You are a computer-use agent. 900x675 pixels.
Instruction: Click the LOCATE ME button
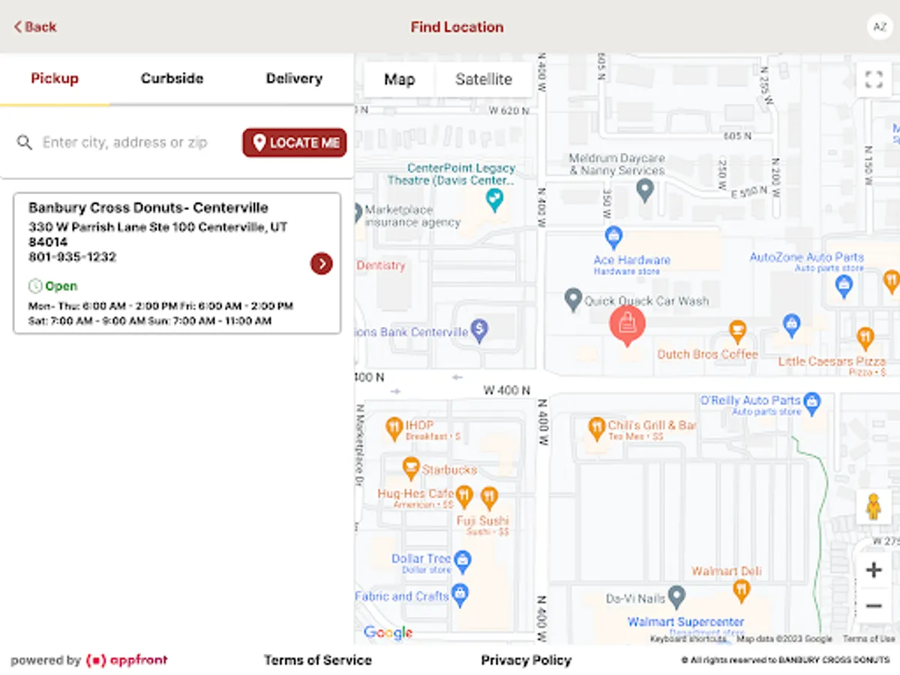coord(295,142)
